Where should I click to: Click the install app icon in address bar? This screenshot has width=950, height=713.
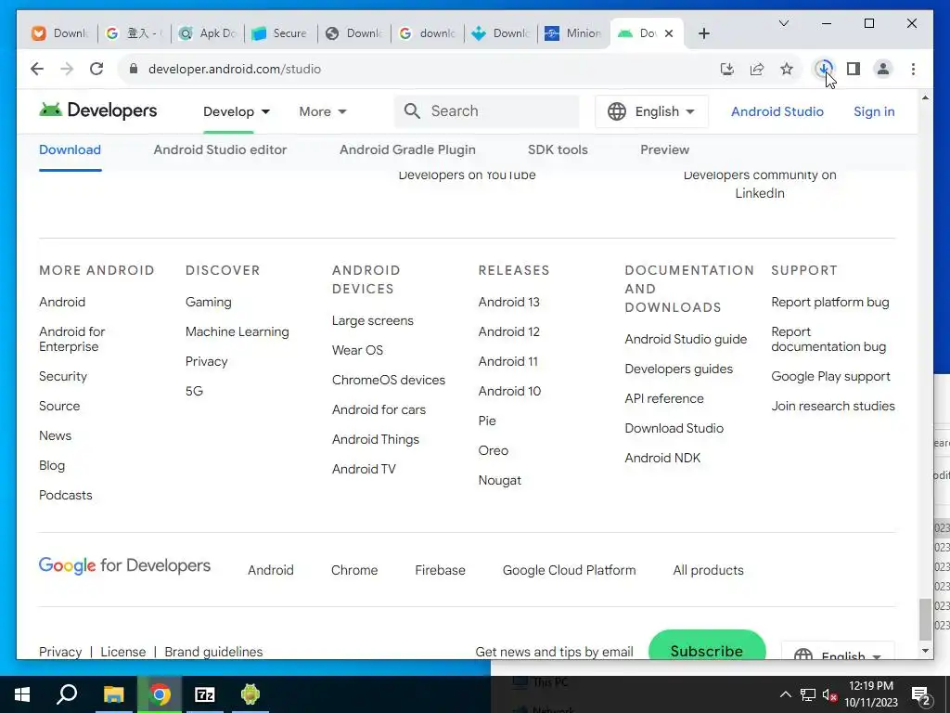click(x=727, y=69)
